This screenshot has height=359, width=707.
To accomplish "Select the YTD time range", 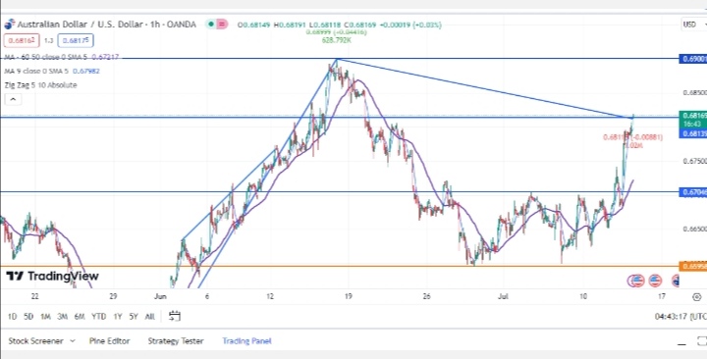I will click(99, 317).
